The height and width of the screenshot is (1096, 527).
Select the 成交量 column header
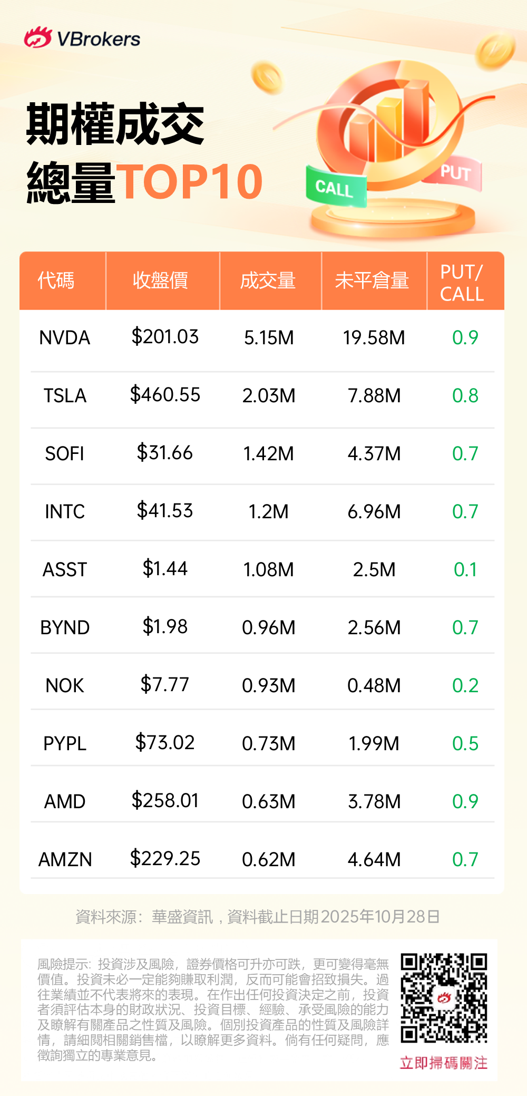click(268, 280)
